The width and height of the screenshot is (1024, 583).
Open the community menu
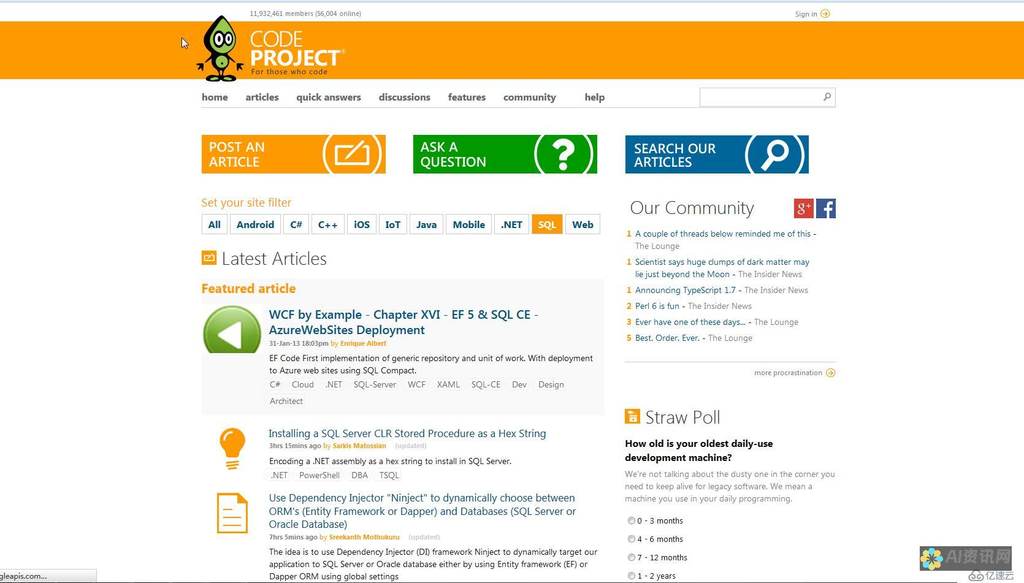[530, 97]
